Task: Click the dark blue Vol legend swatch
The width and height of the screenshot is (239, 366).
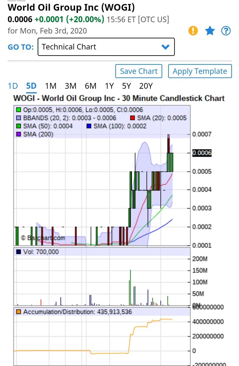Action: click(x=19, y=252)
